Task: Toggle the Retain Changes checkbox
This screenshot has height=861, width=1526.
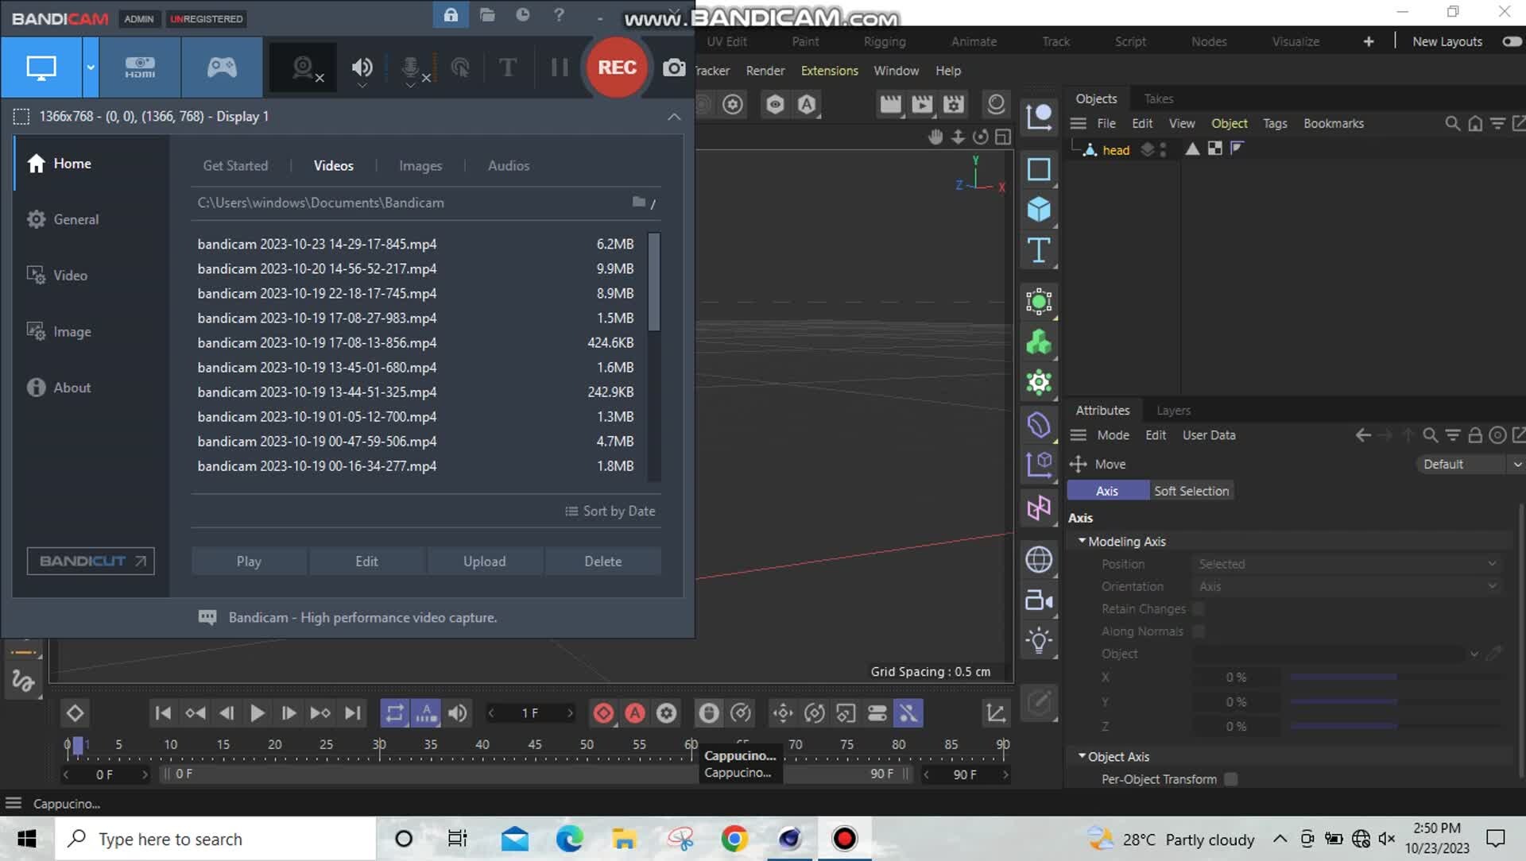Action: point(1199,609)
